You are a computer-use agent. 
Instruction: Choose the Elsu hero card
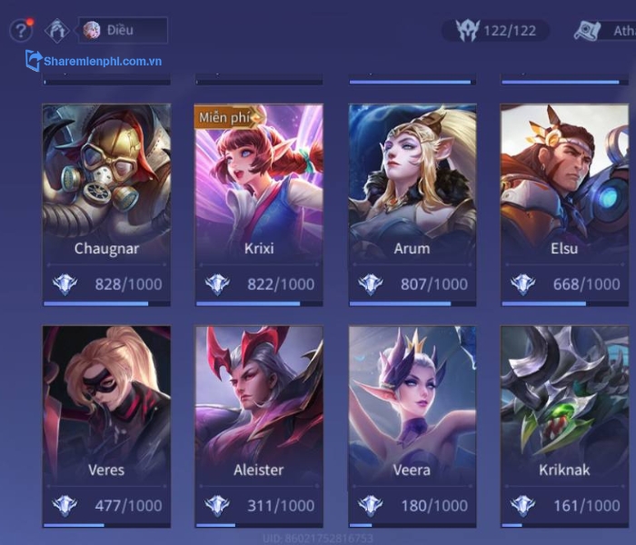click(x=564, y=204)
